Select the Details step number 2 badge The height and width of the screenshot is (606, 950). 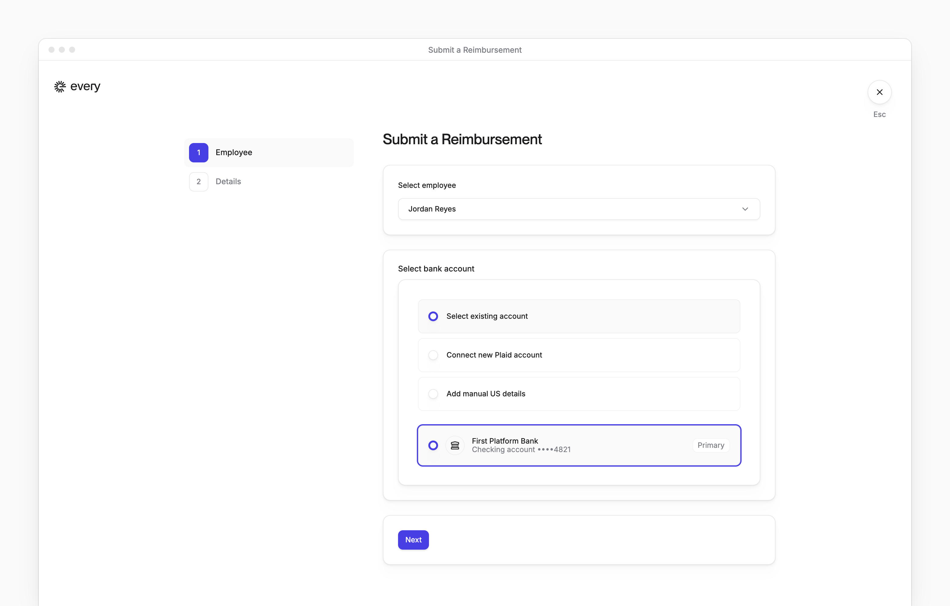click(198, 181)
